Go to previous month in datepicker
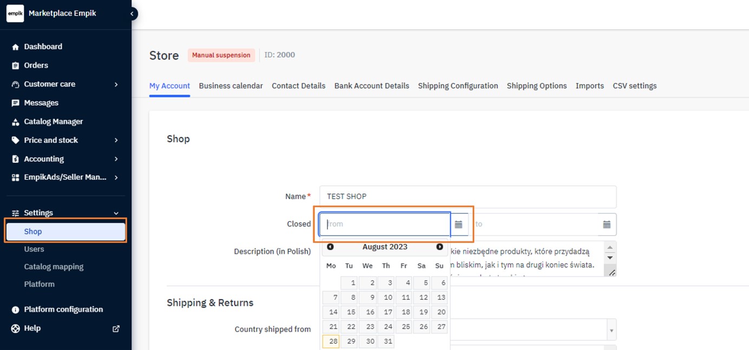The width and height of the screenshot is (749, 350). [x=330, y=247]
